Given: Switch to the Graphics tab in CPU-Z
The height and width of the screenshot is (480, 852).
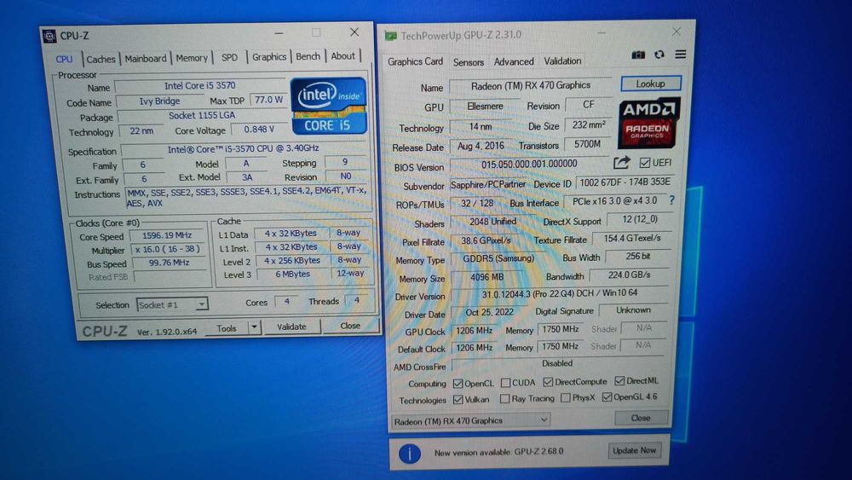Looking at the screenshot, I should [269, 56].
